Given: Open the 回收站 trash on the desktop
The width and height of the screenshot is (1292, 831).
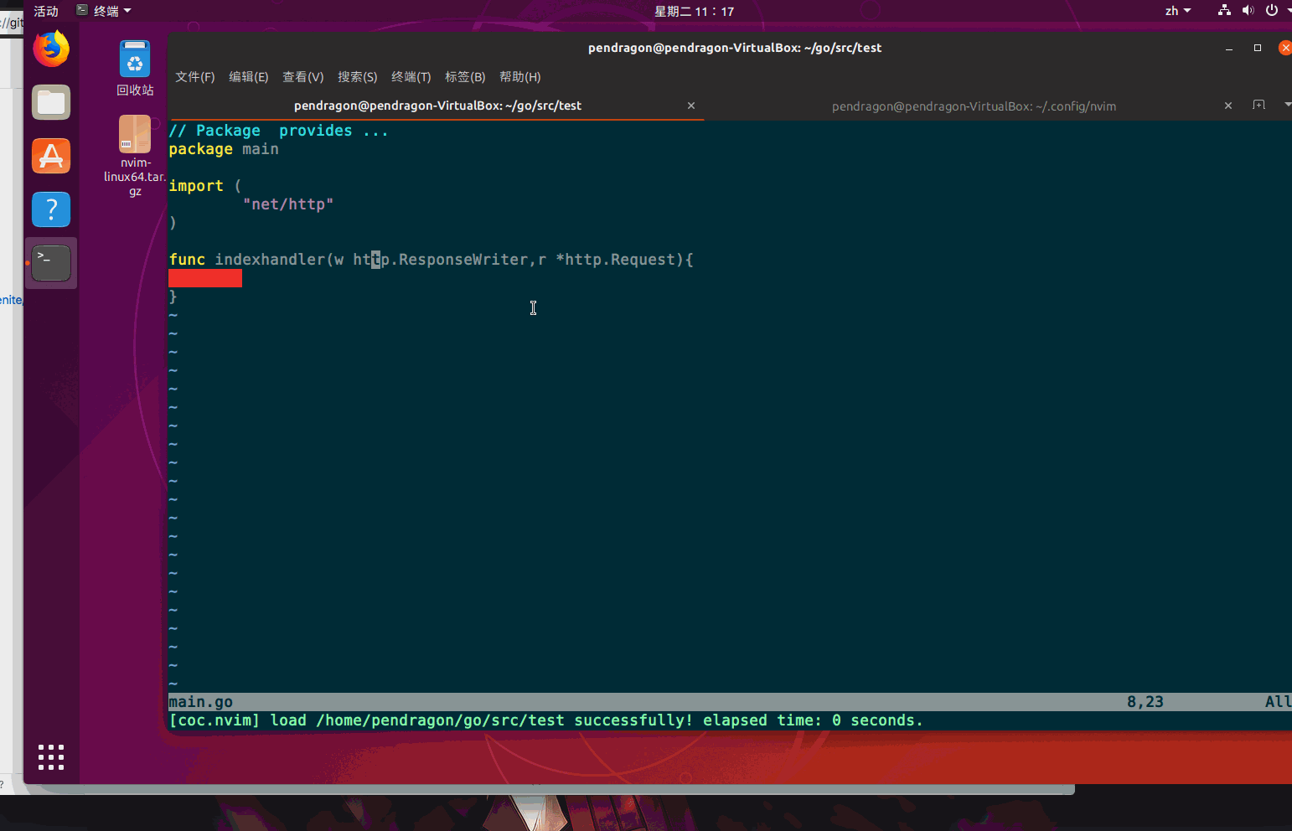Looking at the screenshot, I should pos(135,59).
